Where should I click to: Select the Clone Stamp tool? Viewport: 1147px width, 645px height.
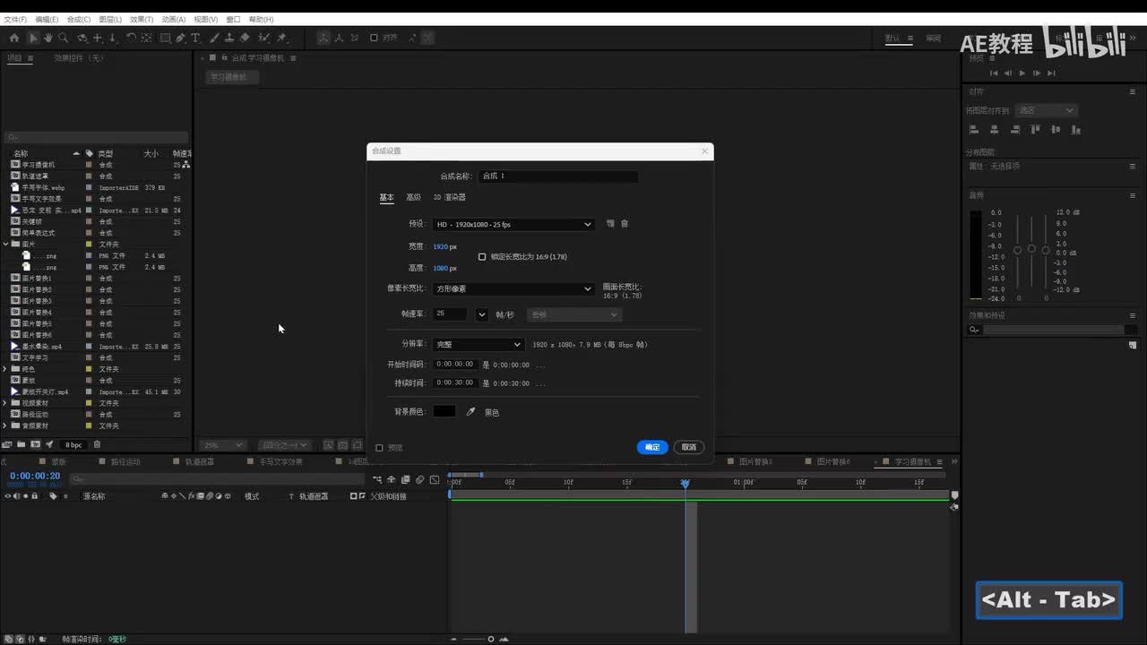click(x=230, y=38)
